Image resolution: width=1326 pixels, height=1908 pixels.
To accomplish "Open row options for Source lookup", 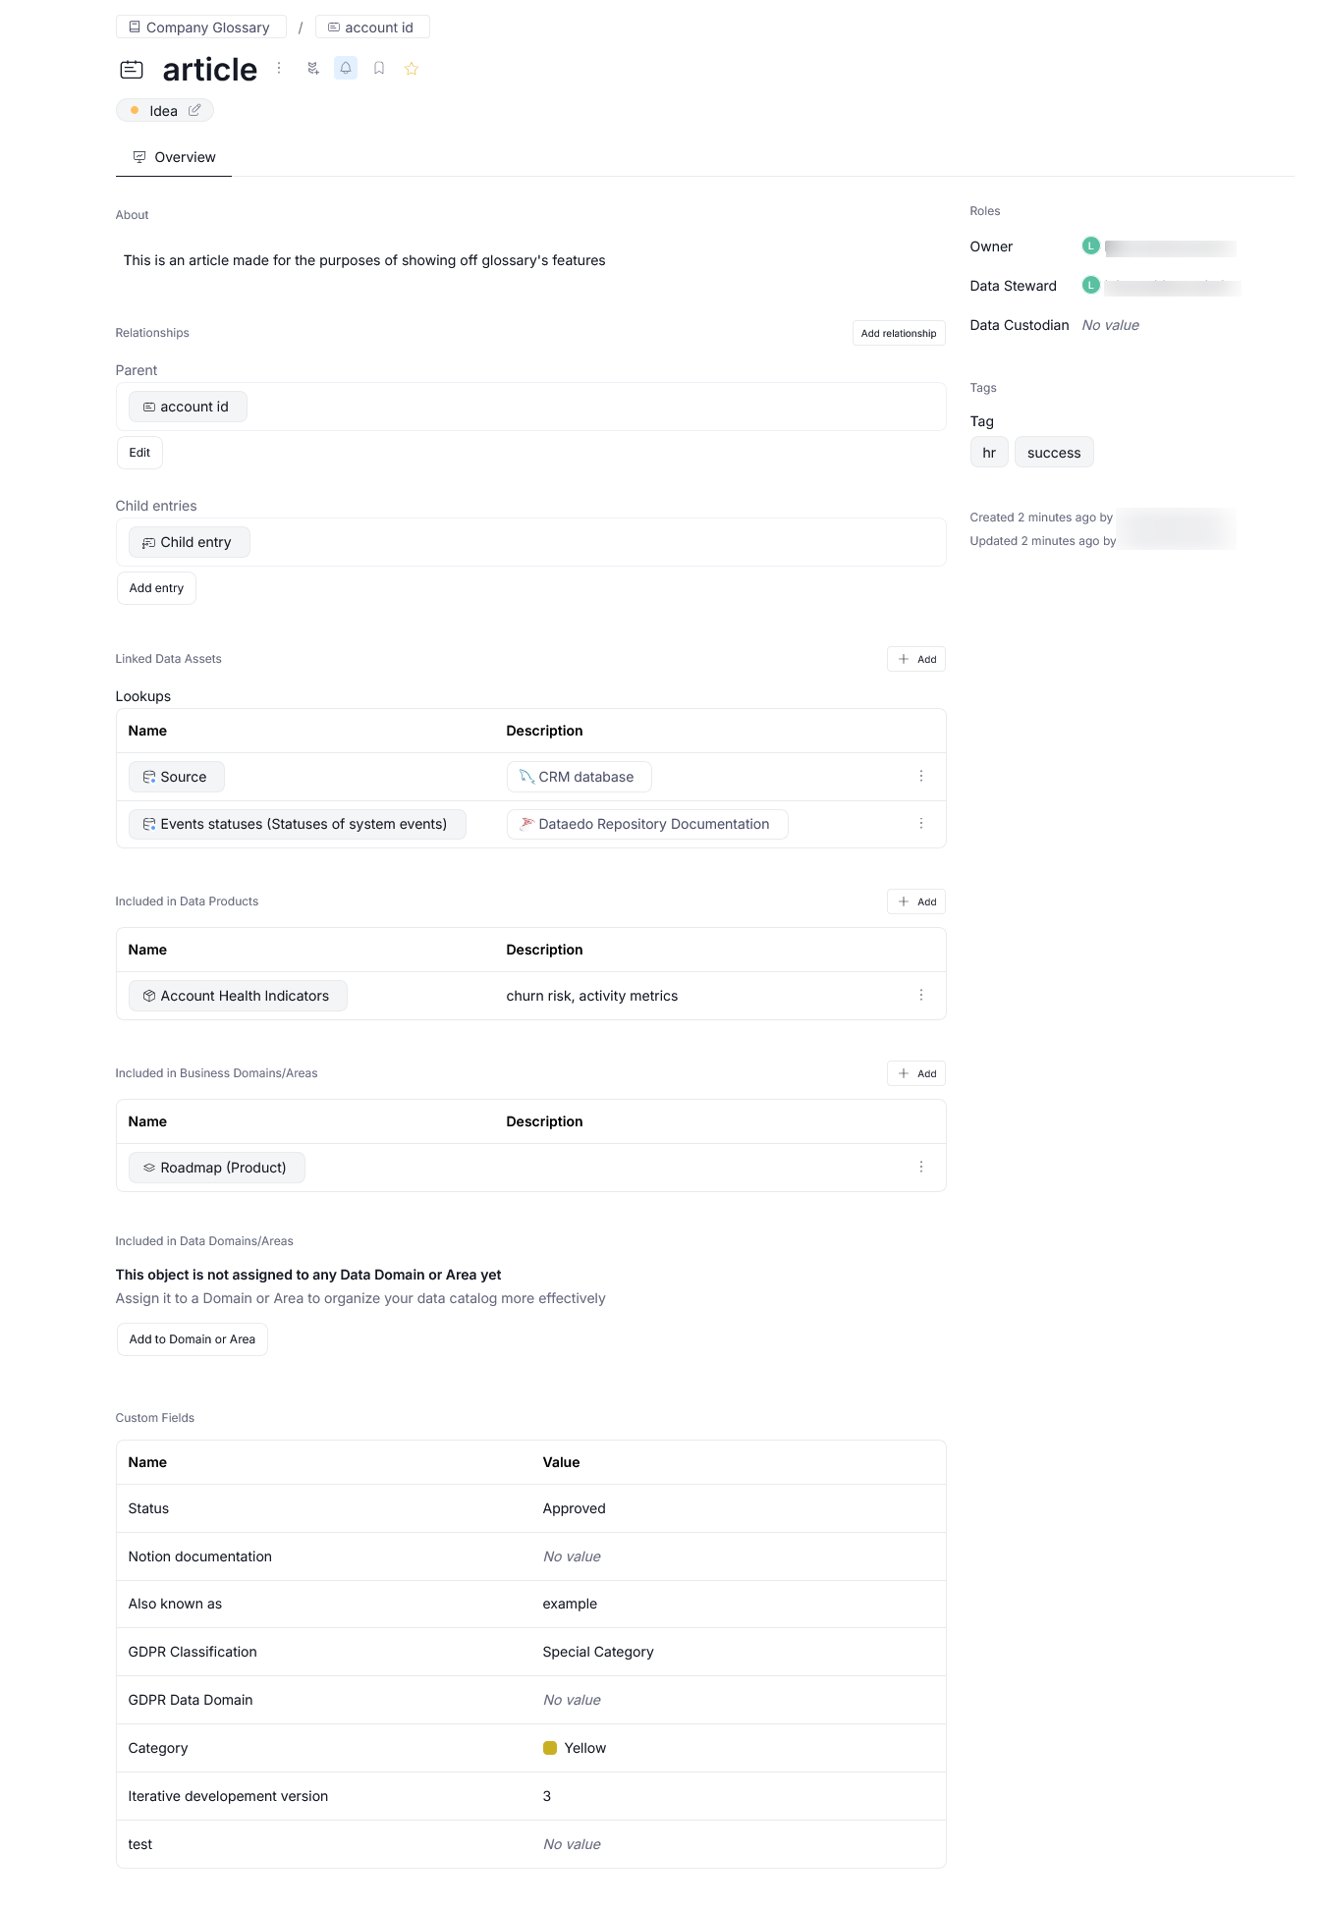I will [x=921, y=776].
